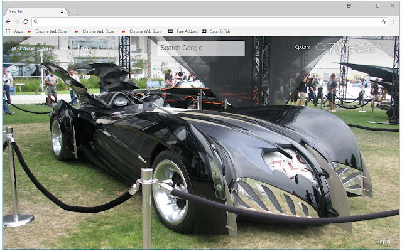This screenshot has width=402, height=251.
Task: Open the Options link
Action: pos(302,47)
